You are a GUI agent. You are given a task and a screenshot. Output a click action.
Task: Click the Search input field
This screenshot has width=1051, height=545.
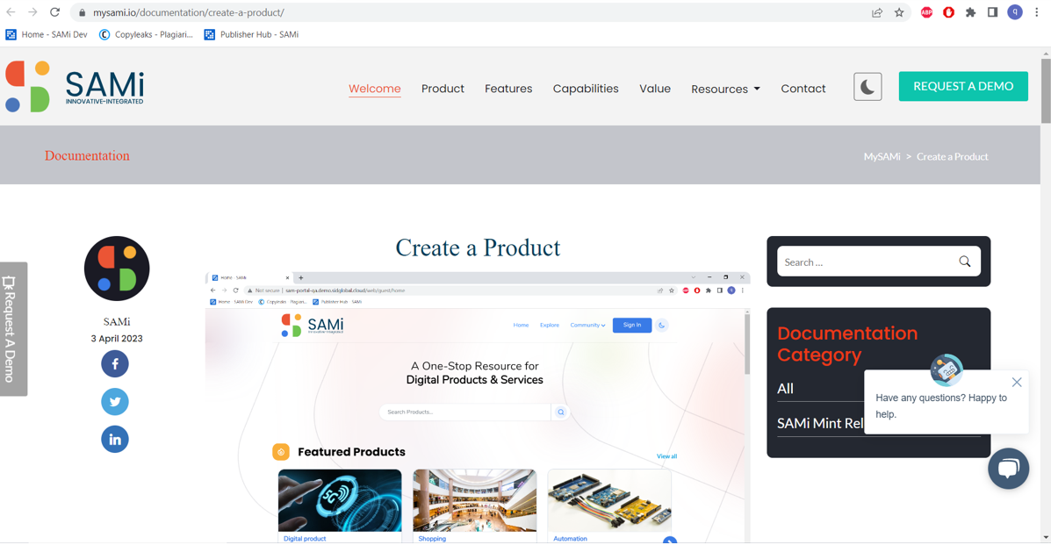[x=868, y=262]
